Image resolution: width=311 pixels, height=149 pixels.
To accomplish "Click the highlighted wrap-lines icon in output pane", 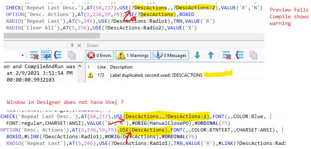I will point(46,56).
